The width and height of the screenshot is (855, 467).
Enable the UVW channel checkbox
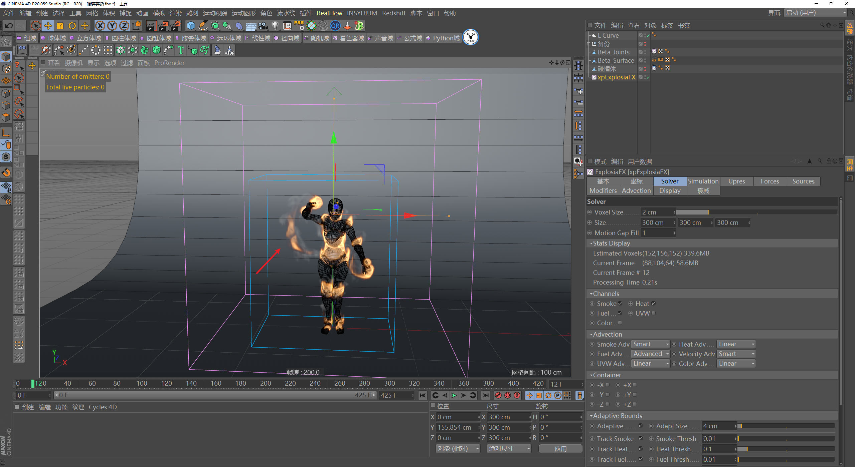tap(653, 313)
